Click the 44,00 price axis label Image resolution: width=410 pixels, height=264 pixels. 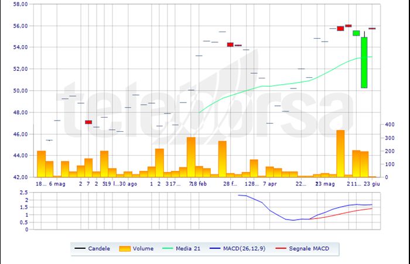tap(20, 156)
